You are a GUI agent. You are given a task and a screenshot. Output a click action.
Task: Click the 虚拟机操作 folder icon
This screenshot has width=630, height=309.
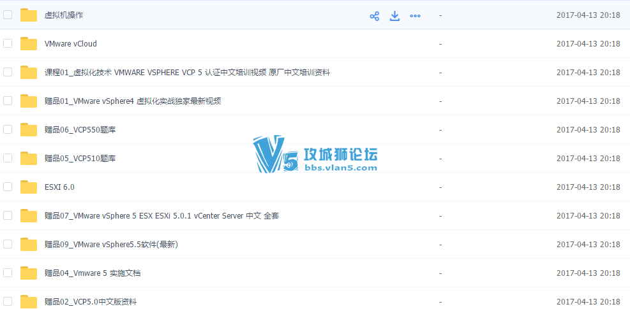(x=29, y=15)
